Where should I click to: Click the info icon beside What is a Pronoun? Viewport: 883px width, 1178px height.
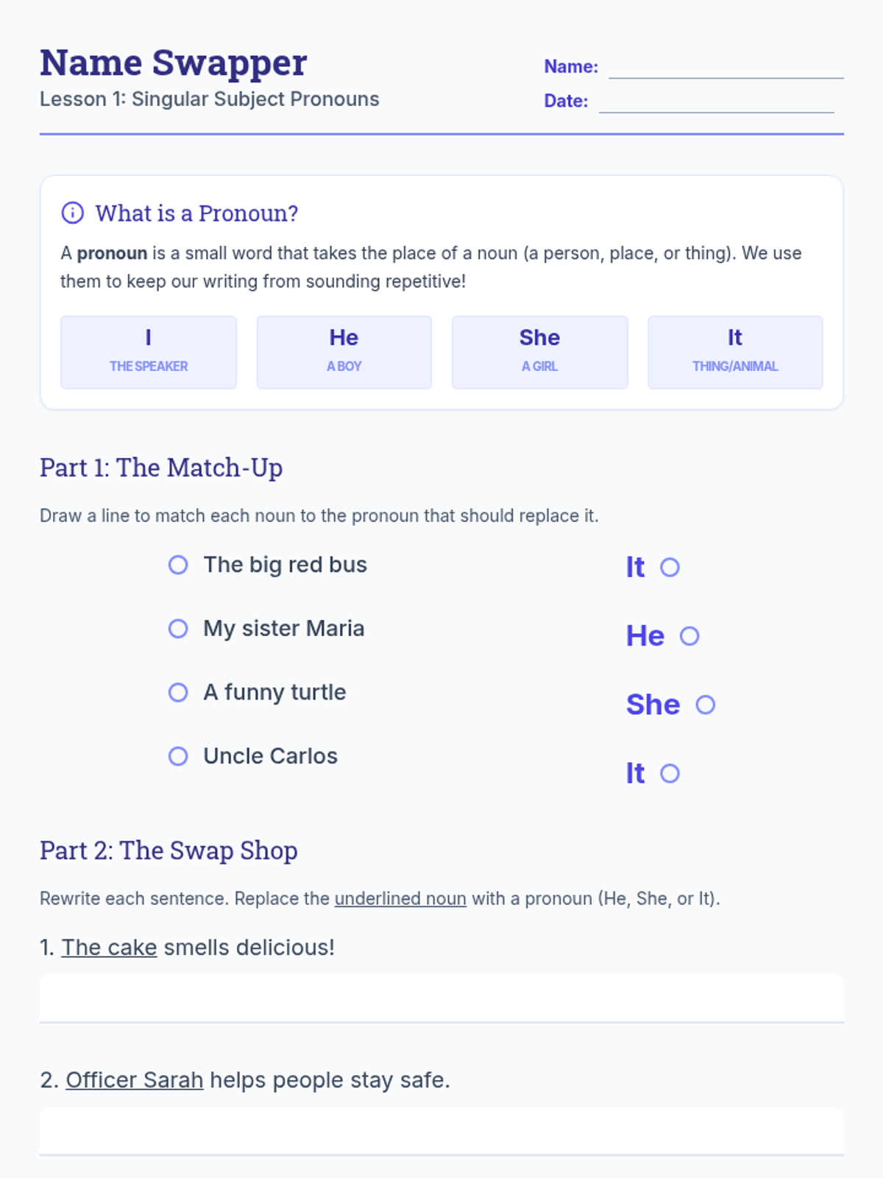[72, 213]
